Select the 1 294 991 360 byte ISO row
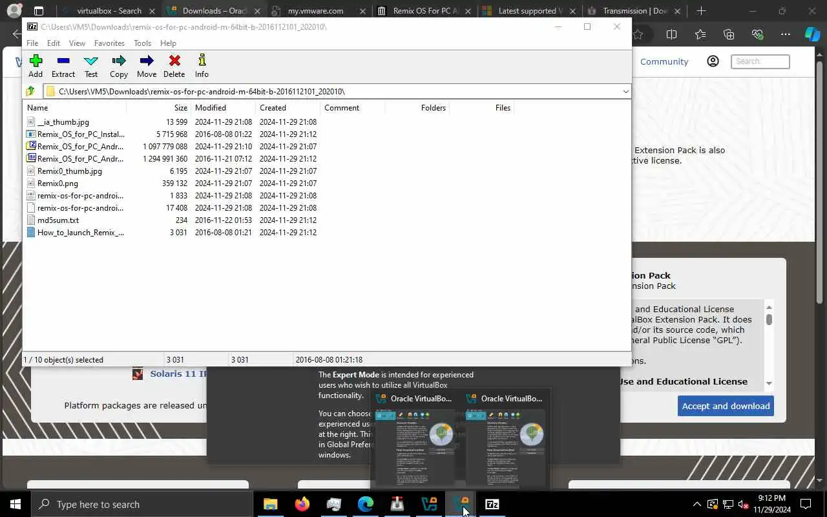Image resolution: width=827 pixels, height=517 pixels. coord(171,159)
